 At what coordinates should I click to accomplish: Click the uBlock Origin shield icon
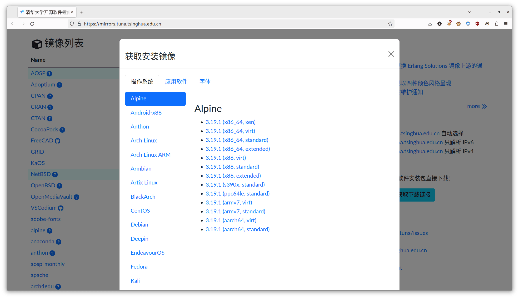477,24
